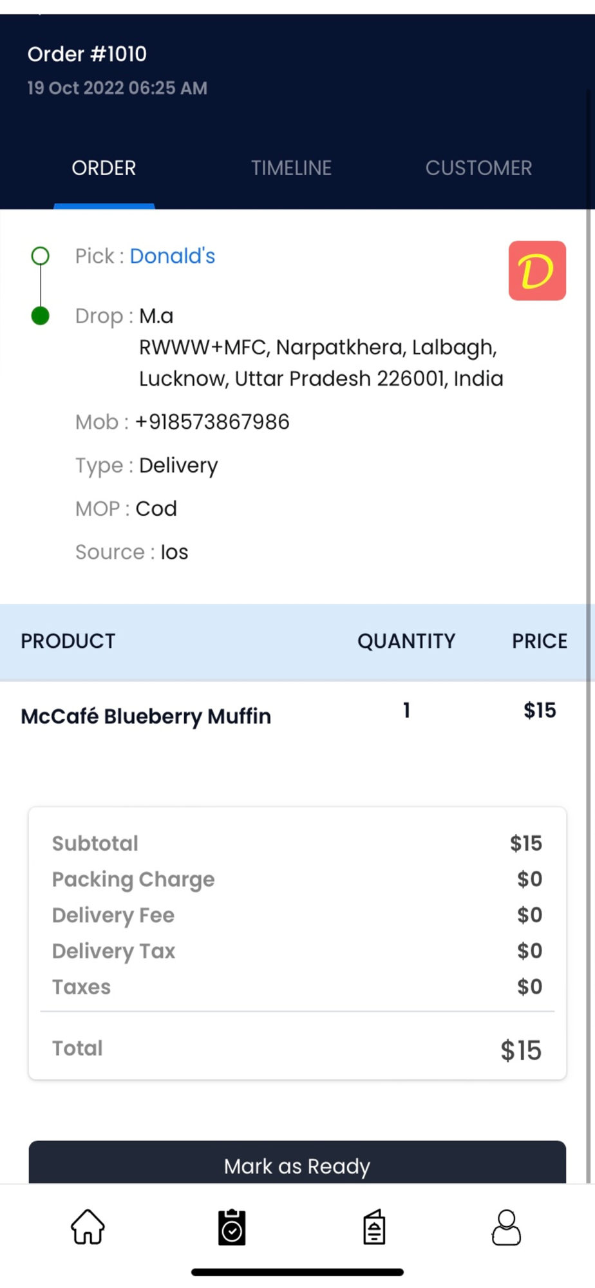The width and height of the screenshot is (595, 1288).
Task: Switch to the CUSTOMER tab
Action: click(x=478, y=168)
